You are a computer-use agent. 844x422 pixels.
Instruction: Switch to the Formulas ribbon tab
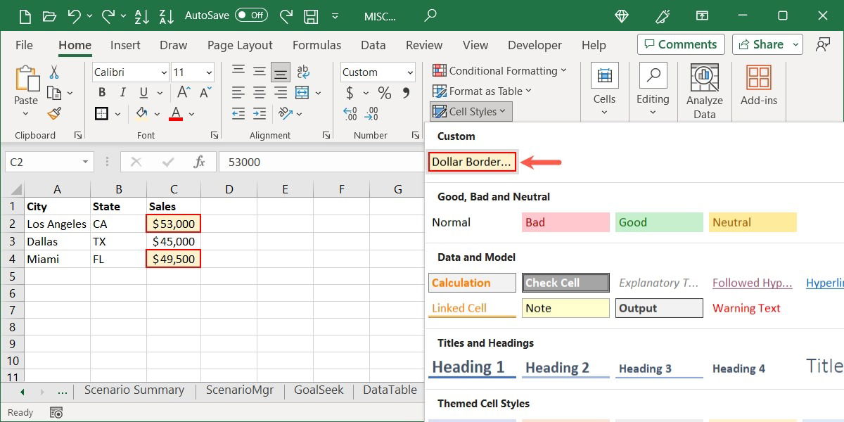click(x=316, y=44)
